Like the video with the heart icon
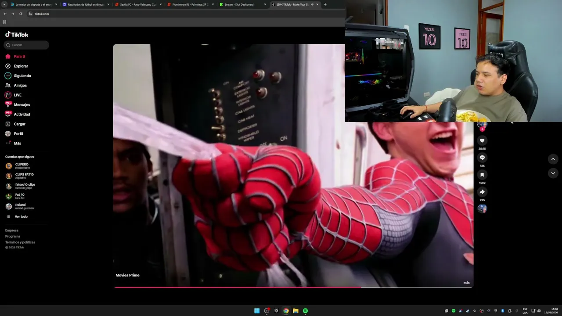 [482, 140]
